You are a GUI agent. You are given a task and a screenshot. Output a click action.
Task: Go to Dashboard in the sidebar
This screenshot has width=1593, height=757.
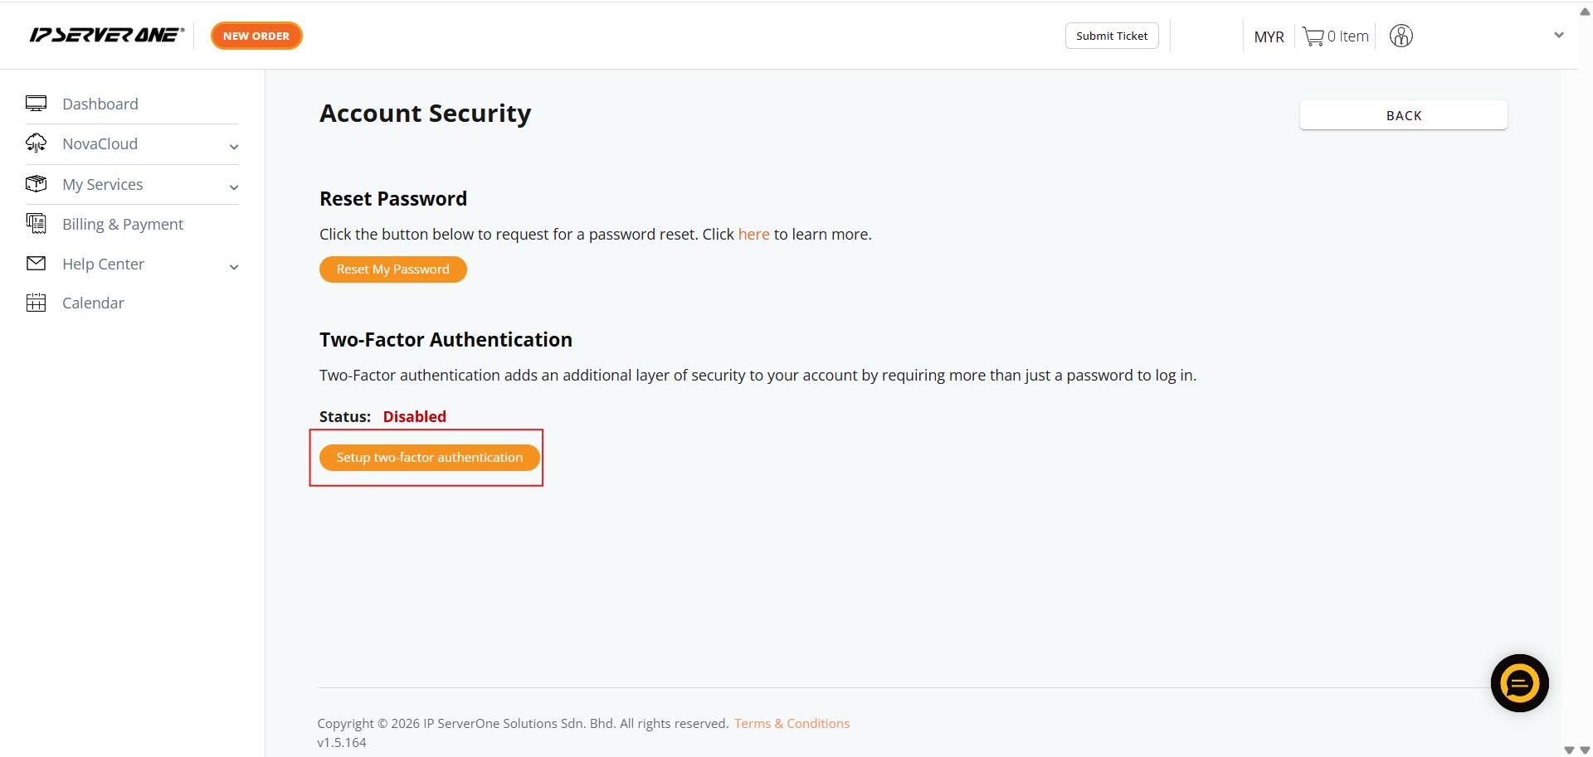pos(100,104)
